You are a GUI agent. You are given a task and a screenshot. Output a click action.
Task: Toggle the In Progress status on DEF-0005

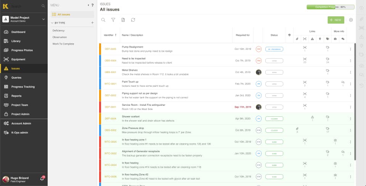(x=274, y=49)
